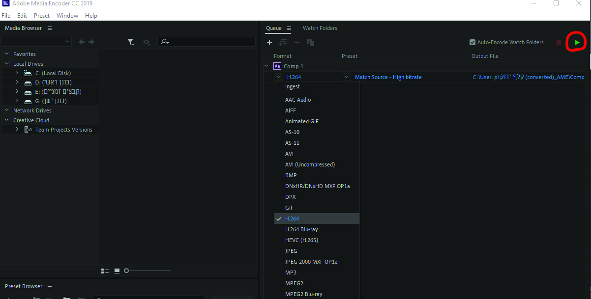Open the Queue panel menu
This screenshot has width=591, height=299.
coord(289,28)
